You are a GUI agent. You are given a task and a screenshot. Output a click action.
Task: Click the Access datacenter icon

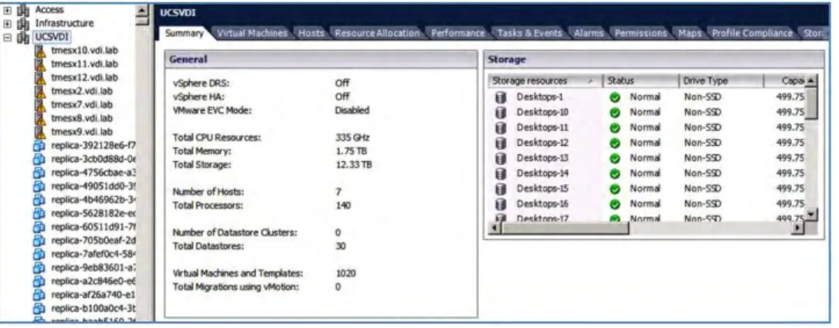coord(22,10)
